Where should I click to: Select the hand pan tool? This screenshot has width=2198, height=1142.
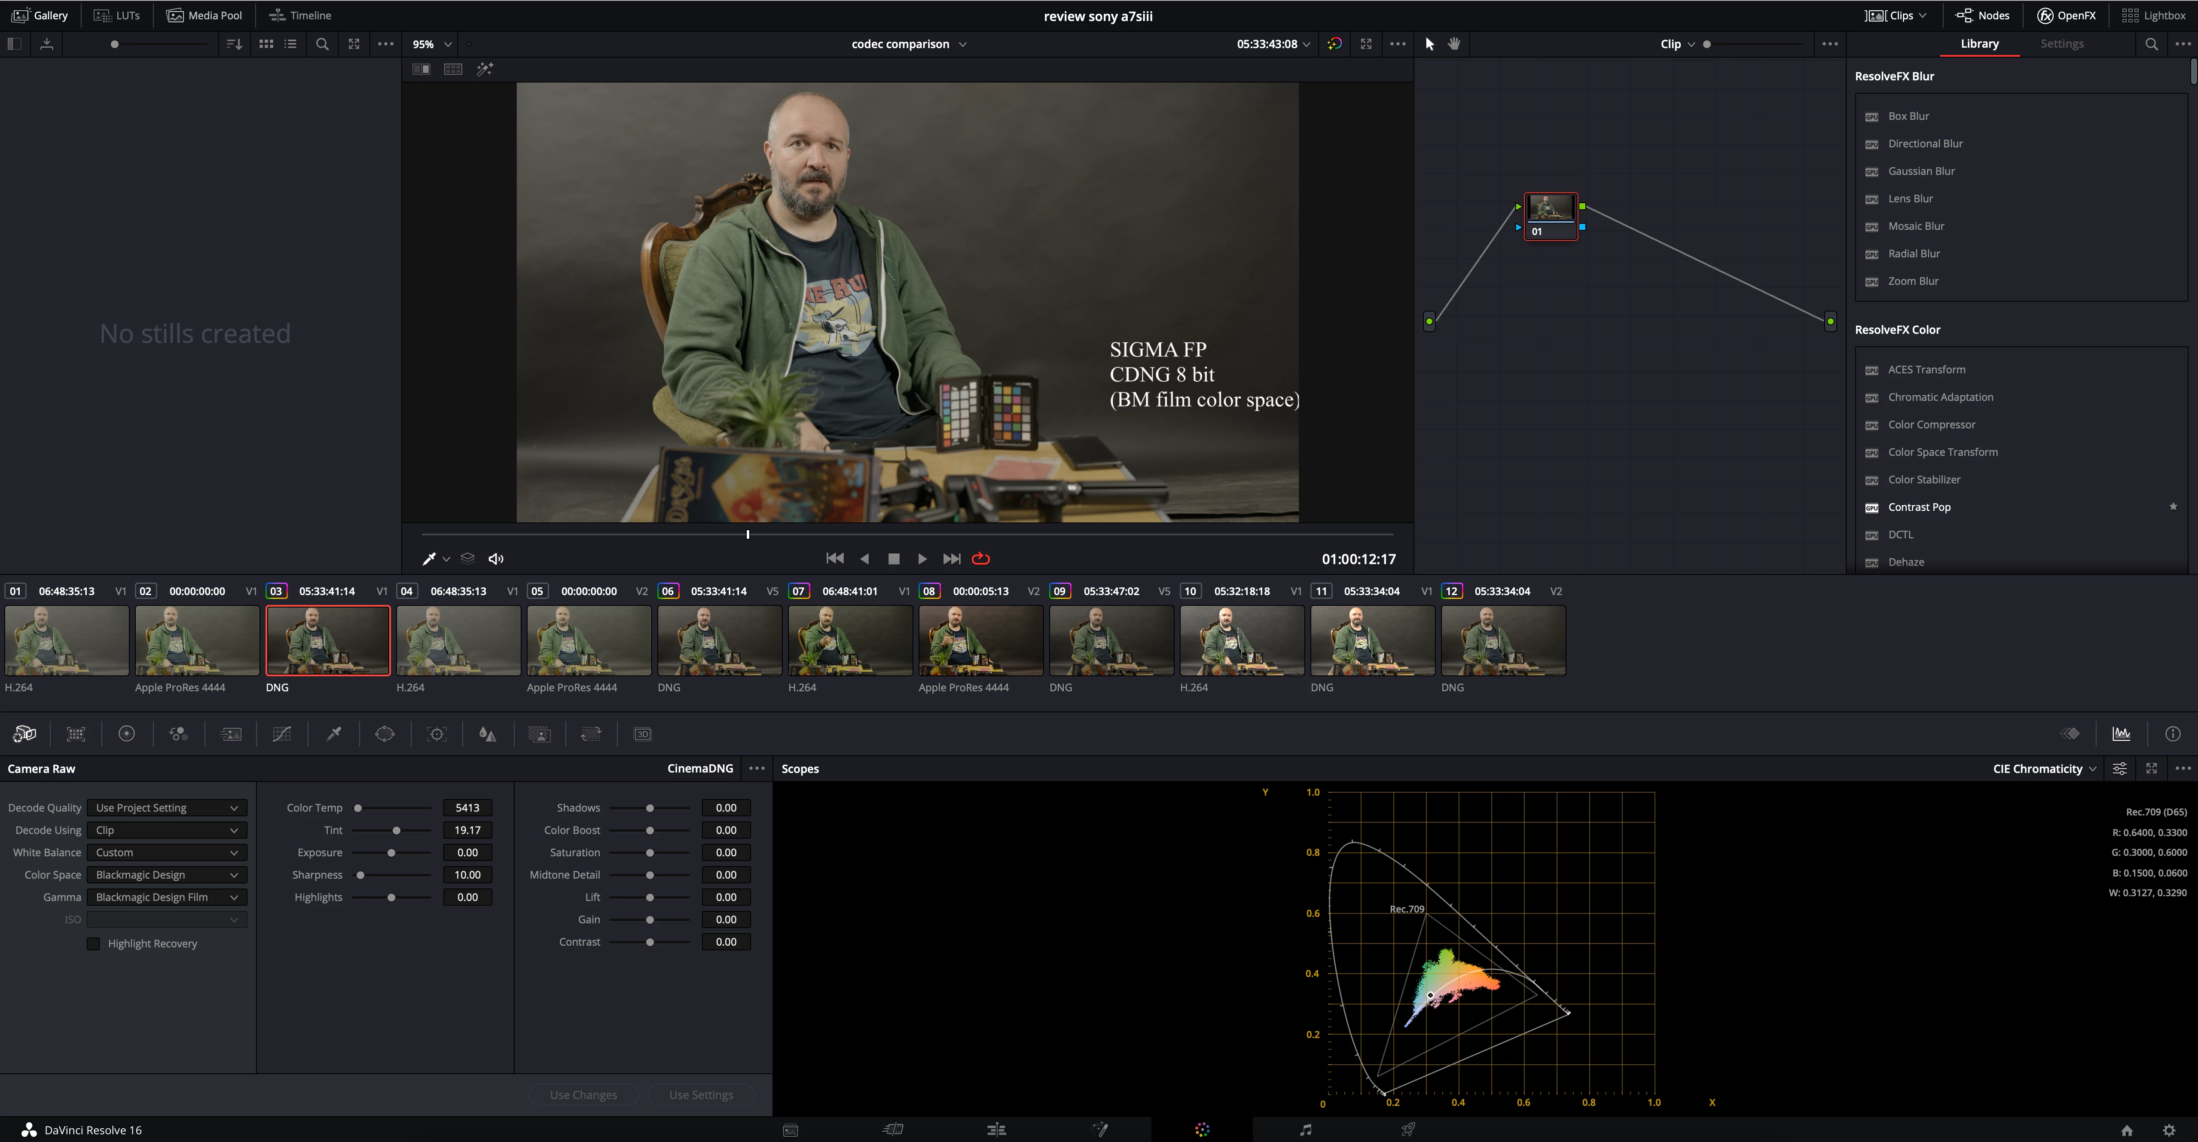(x=1454, y=43)
